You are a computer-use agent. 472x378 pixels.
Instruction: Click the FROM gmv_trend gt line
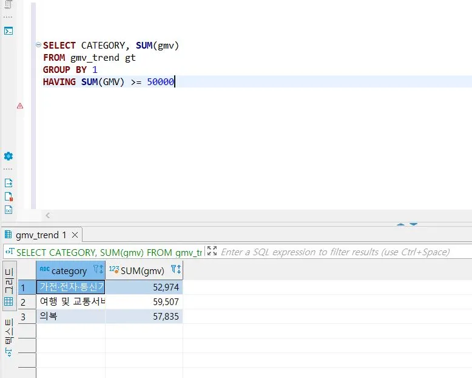click(89, 58)
